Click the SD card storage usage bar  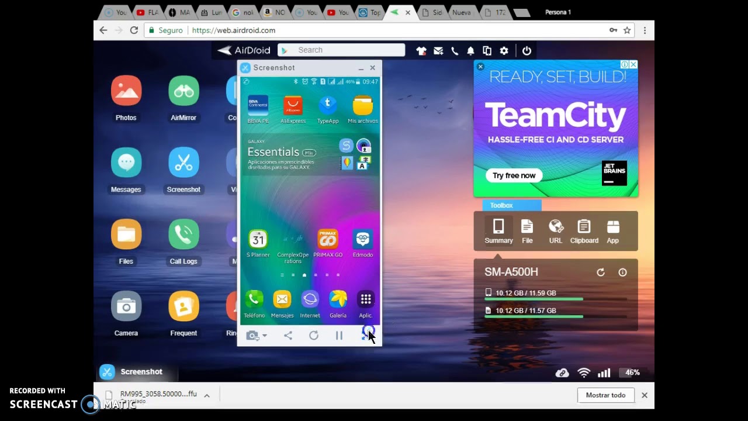coord(556,317)
